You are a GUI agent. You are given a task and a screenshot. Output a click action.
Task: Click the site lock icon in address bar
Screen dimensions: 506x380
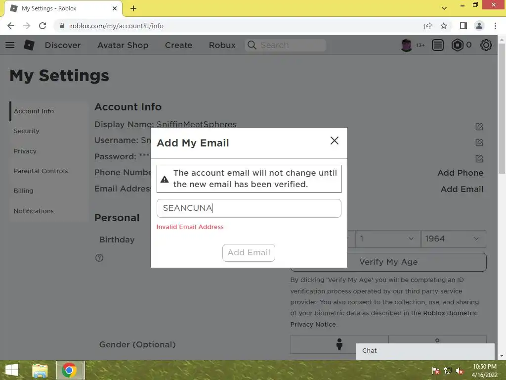pos(62,26)
